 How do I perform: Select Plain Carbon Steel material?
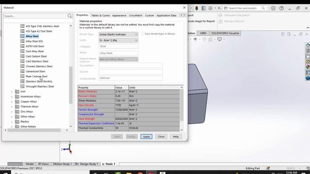tap(37, 76)
